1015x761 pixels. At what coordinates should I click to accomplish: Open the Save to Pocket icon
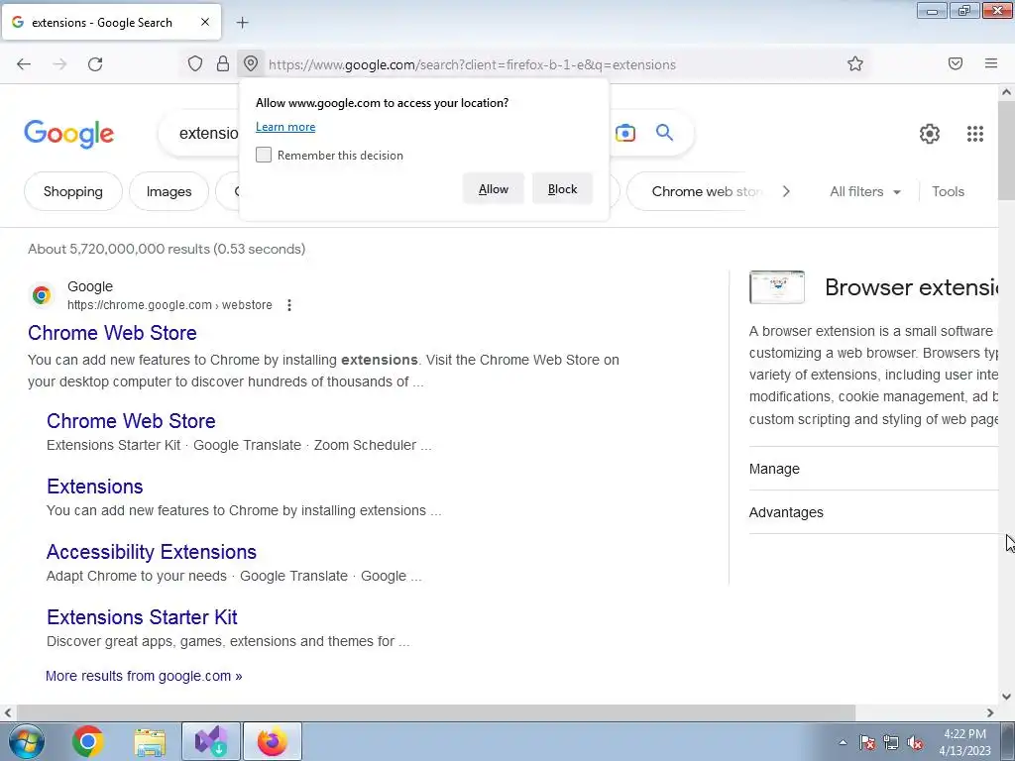click(x=956, y=63)
